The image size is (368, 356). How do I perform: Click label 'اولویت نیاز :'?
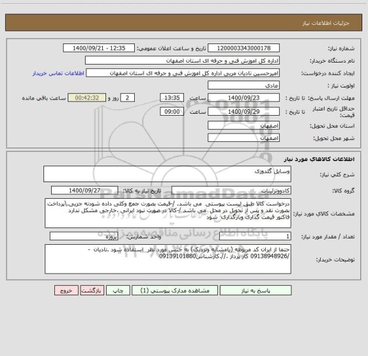click(x=341, y=86)
